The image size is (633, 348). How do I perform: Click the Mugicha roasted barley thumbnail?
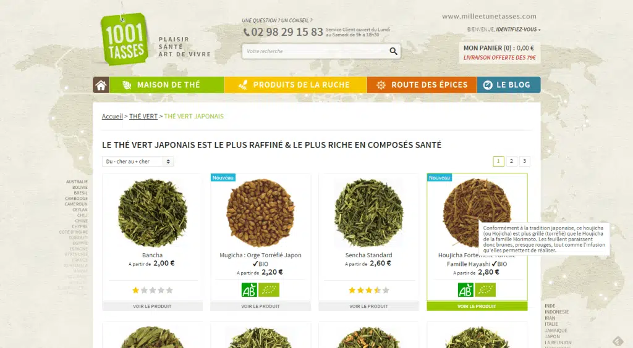[260, 213]
